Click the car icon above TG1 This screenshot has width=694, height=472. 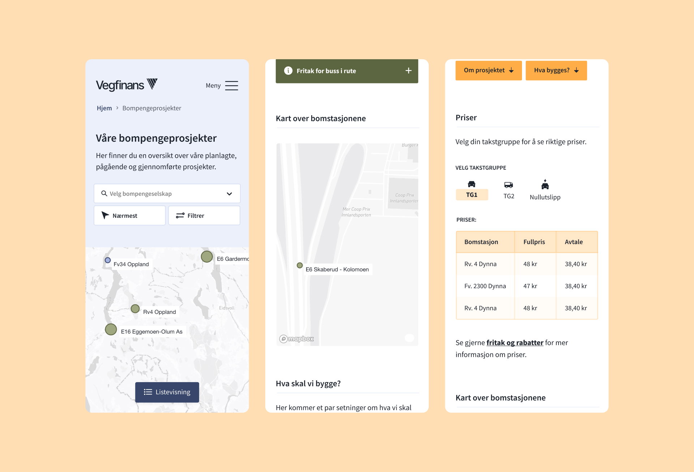pos(471,184)
